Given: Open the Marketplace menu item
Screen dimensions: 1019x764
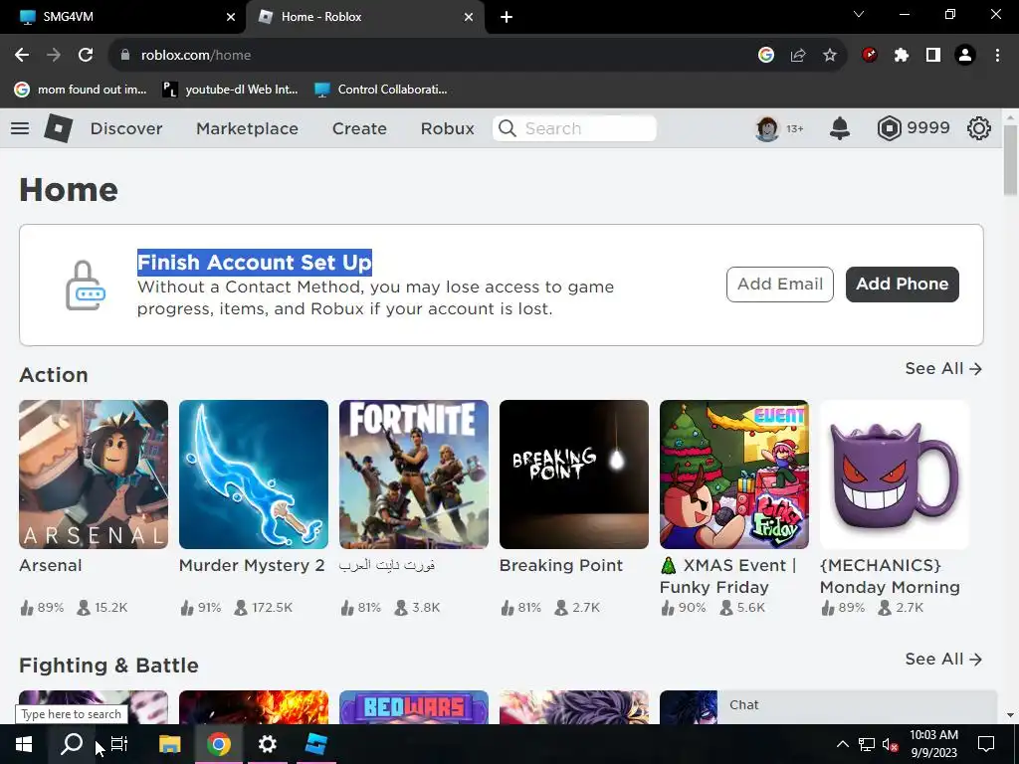Looking at the screenshot, I should [x=247, y=128].
